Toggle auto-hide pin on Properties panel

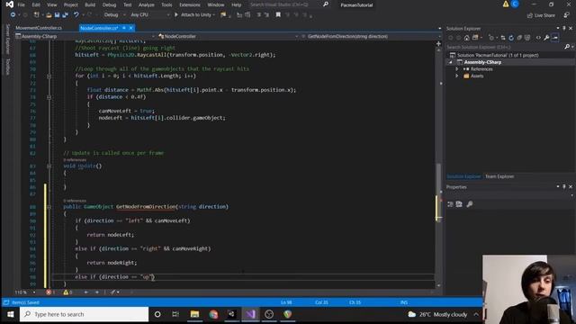point(564,187)
